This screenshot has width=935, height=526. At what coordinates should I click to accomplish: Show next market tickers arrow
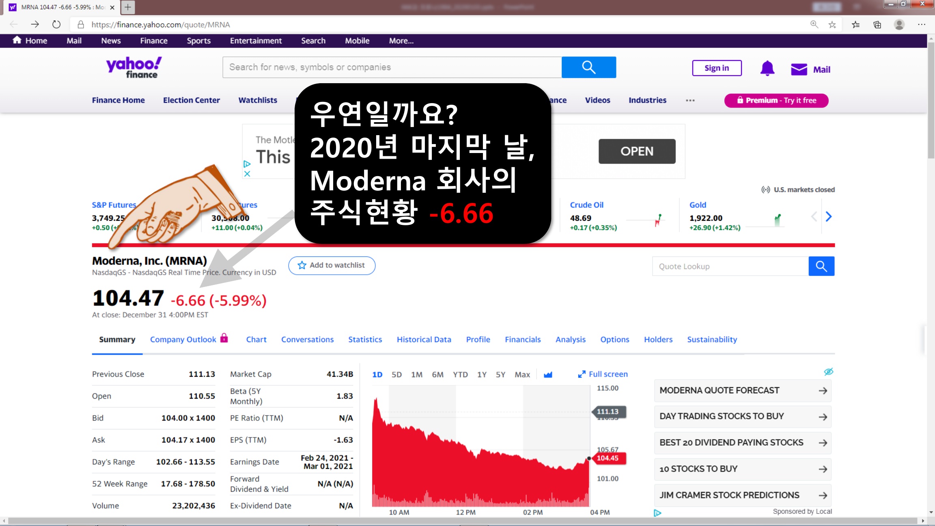[828, 217]
